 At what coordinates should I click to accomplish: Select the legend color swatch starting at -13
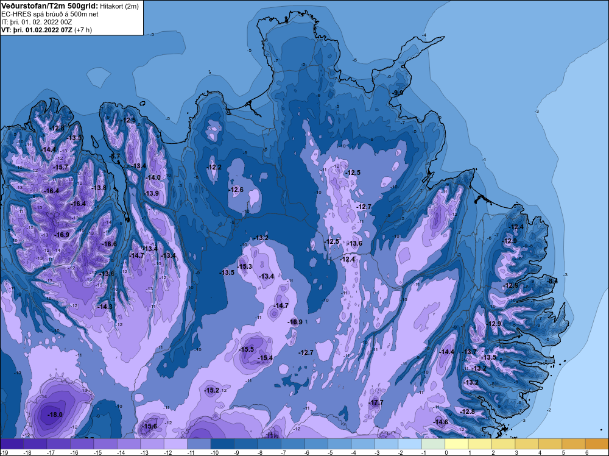tap(152, 444)
